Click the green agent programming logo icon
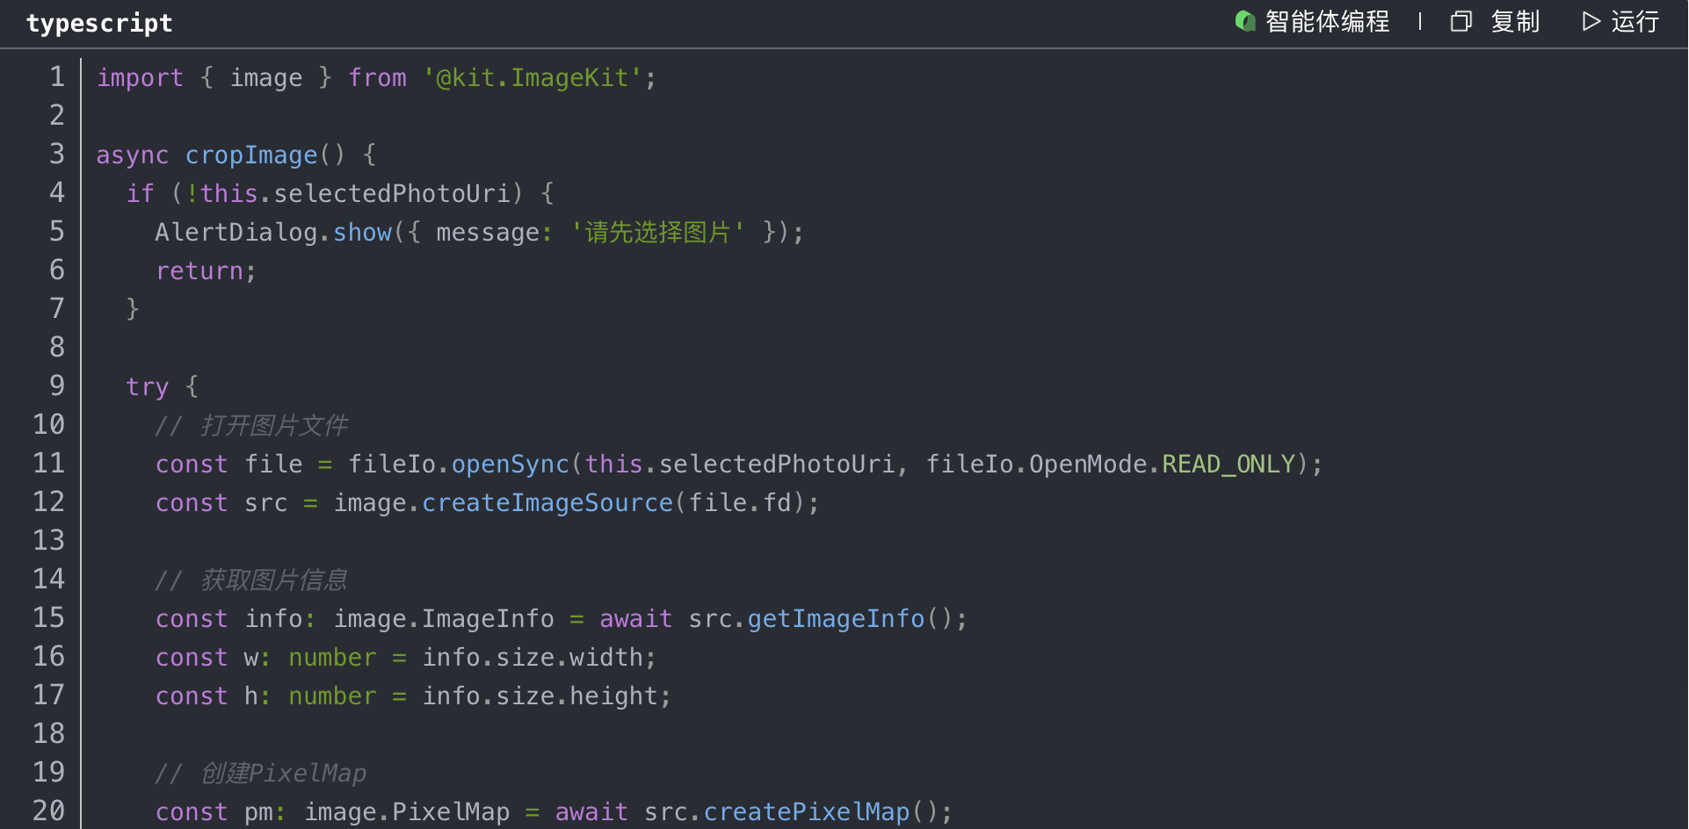Screen dimensions: 1689x829 1245,21
